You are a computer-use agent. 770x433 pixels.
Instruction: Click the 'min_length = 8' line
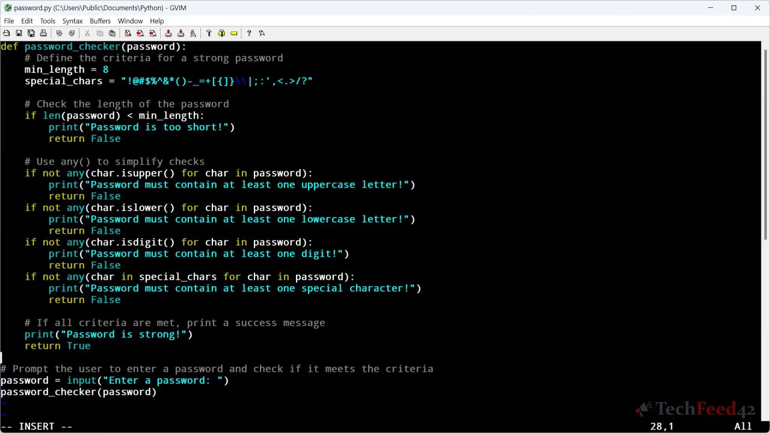click(66, 70)
